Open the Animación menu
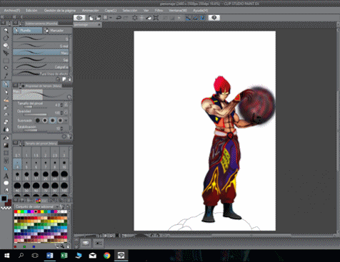 click(90, 11)
